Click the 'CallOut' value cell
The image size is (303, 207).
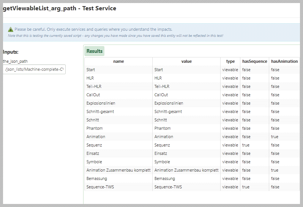tap(186, 95)
